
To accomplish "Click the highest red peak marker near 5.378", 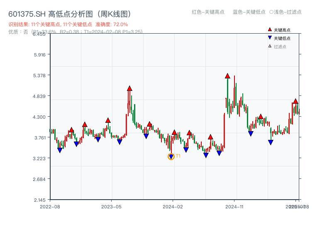I will pos(227,76).
